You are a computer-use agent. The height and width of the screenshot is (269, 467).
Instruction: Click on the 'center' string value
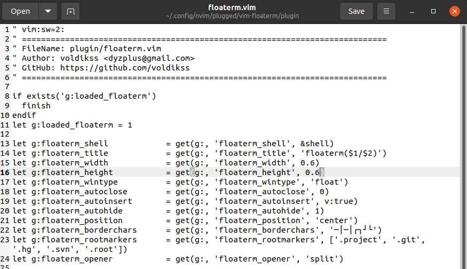pyautogui.click(x=336, y=220)
